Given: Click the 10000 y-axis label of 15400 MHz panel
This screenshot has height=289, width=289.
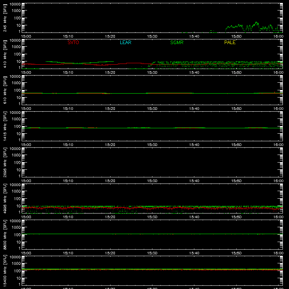Looking at the screenshot, I should coord(15,257).
